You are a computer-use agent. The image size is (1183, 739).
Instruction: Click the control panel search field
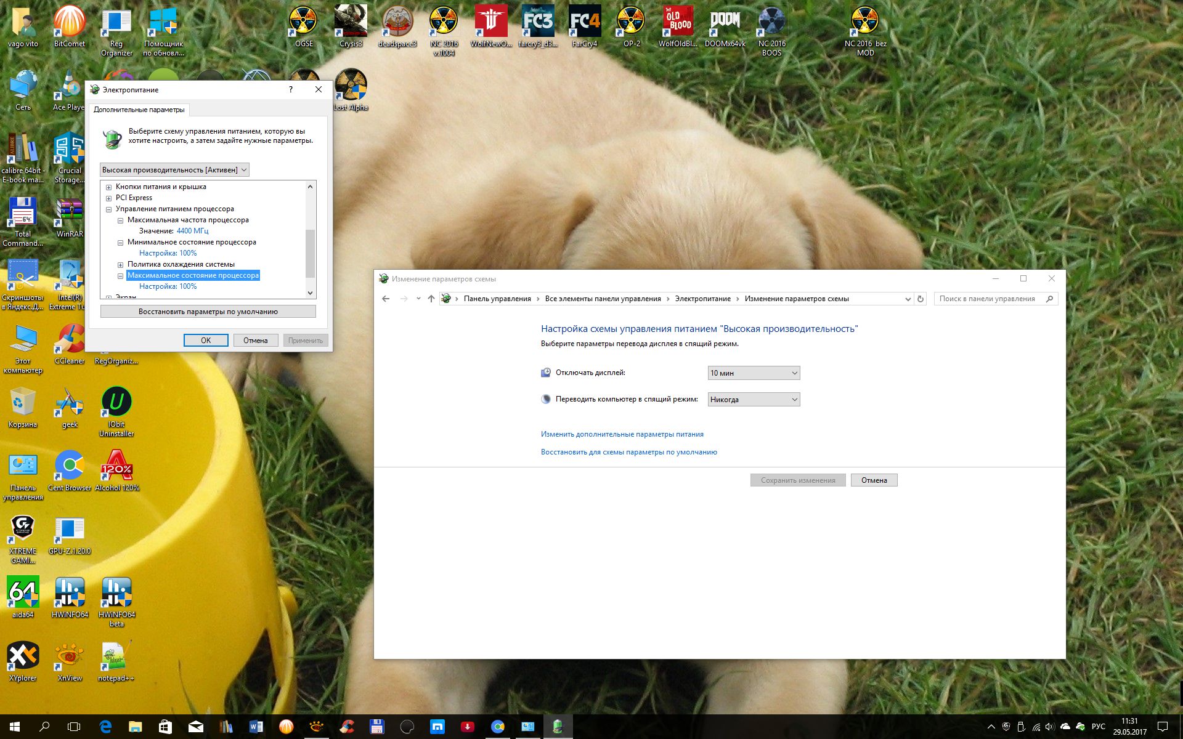click(x=988, y=299)
